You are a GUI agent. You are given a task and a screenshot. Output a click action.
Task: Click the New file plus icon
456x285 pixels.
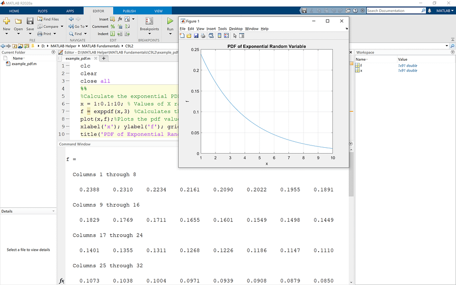coord(6,21)
